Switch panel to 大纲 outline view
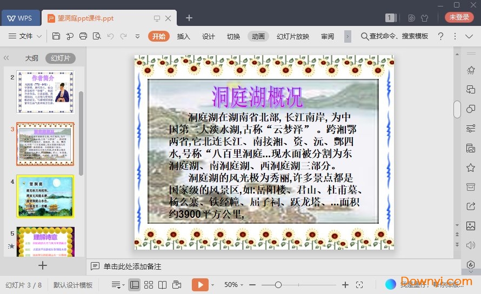This screenshot has height=294, width=481. (x=31, y=58)
